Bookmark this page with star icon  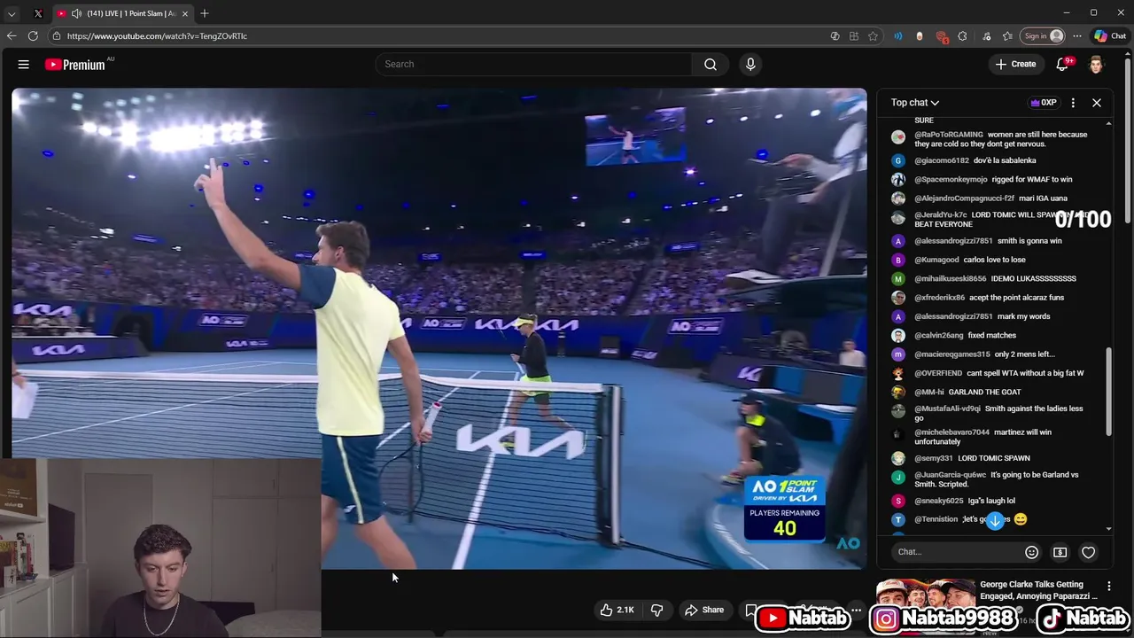pyautogui.click(x=873, y=36)
